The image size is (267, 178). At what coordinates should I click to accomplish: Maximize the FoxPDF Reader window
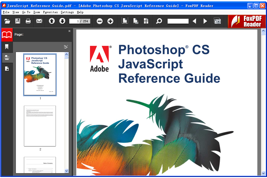256,6
